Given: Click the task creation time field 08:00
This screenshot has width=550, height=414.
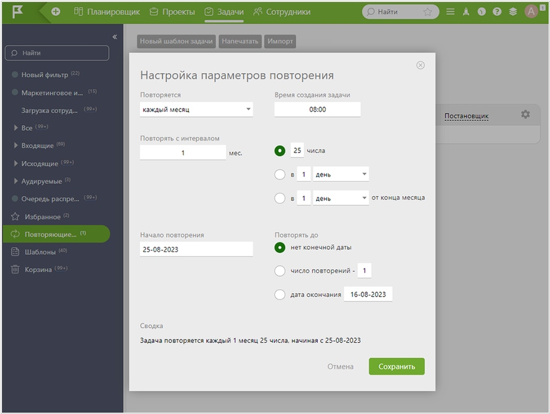Looking at the screenshot, I should click(x=318, y=109).
